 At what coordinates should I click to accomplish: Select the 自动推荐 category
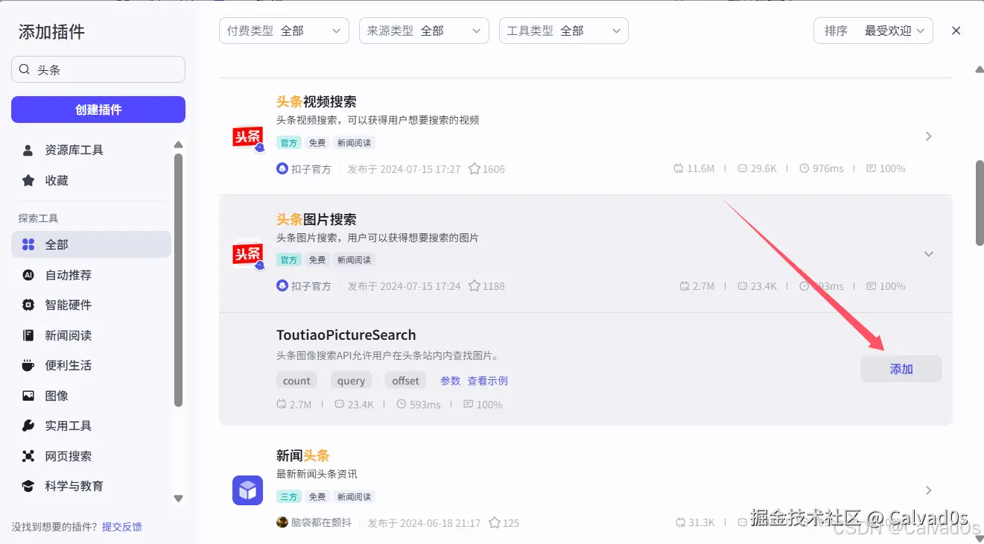tap(91, 275)
